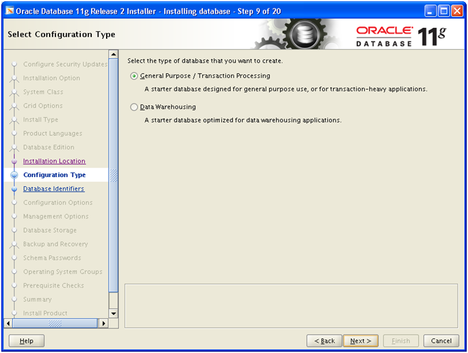Click the Database Identifiers step bullet icon
468x353 pixels.
pyautogui.click(x=14, y=189)
